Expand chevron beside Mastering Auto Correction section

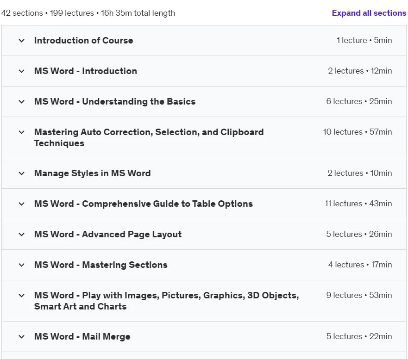[x=22, y=132]
